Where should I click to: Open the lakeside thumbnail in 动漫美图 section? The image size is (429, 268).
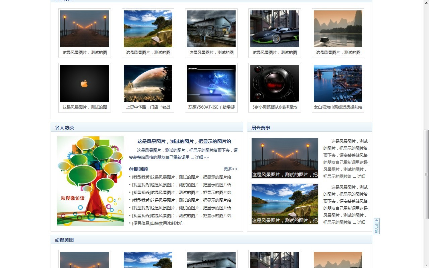(148, 260)
